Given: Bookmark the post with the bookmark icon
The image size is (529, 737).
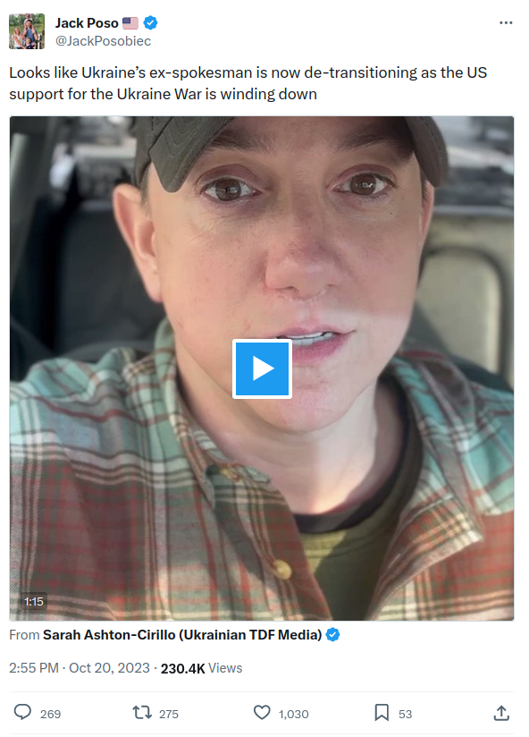Looking at the screenshot, I should (x=382, y=713).
